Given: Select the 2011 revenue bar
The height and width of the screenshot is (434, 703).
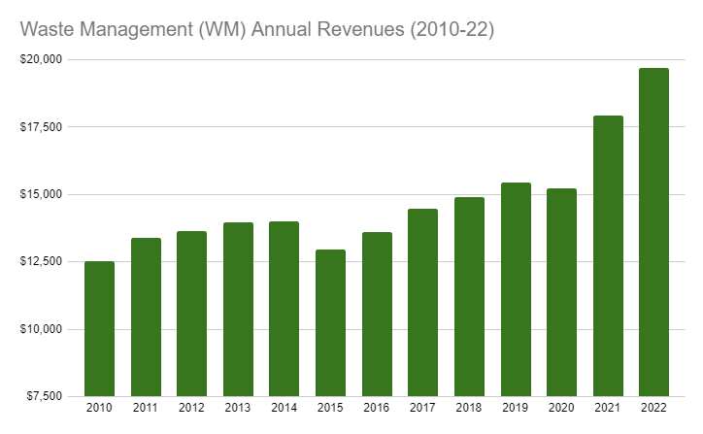Looking at the screenshot, I should 147,317.
